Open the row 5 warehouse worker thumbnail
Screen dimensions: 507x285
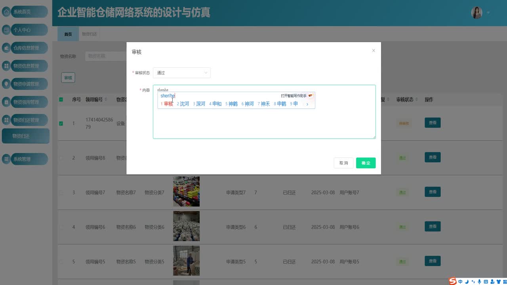click(x=186, y=261)
